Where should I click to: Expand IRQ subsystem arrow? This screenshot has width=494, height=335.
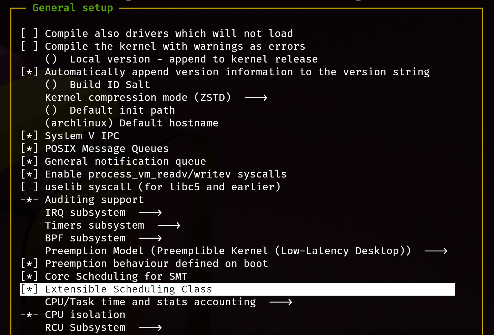click(x=150, y=213)
